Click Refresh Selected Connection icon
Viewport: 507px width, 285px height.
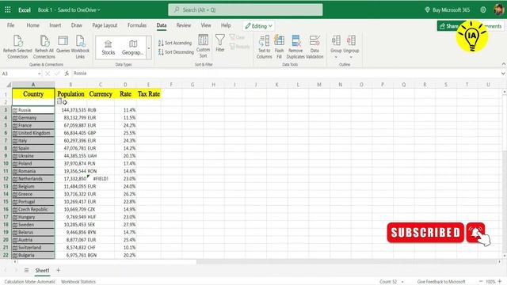17,41
